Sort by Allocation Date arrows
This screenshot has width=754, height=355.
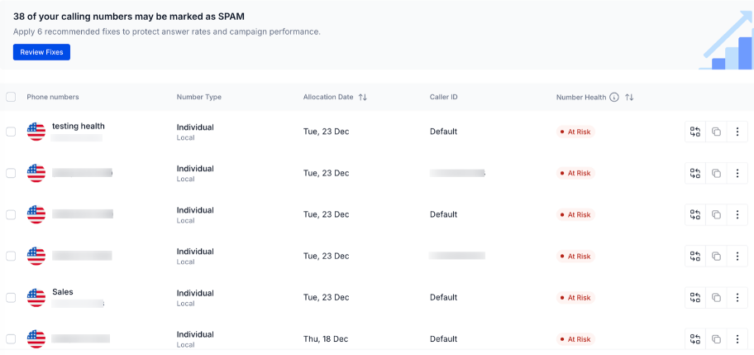[x=363, y=97]
